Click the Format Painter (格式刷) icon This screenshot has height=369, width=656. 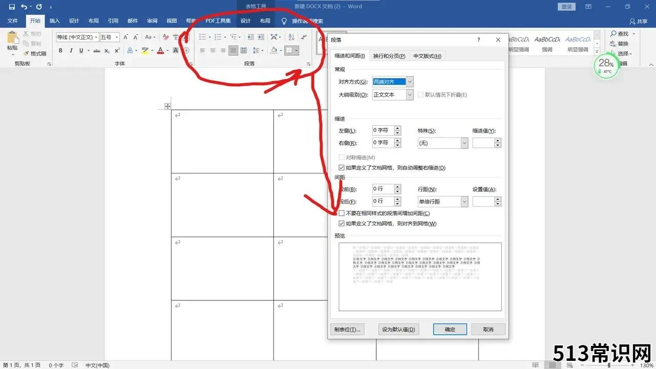click(26, 53)
